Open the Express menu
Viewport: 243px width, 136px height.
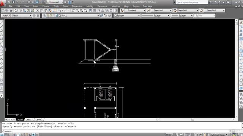pyautogui.click(x=136, y=6)
